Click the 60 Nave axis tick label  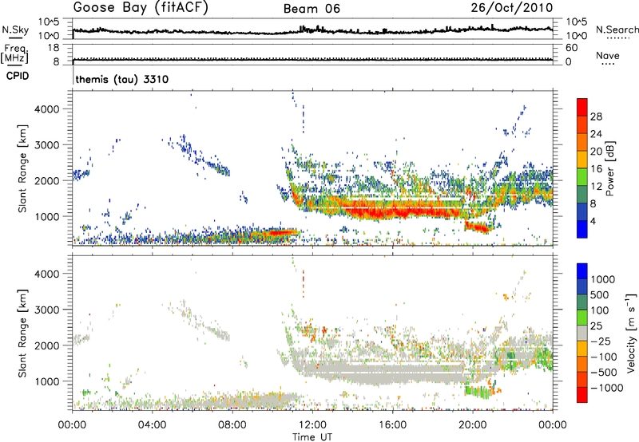571,48
